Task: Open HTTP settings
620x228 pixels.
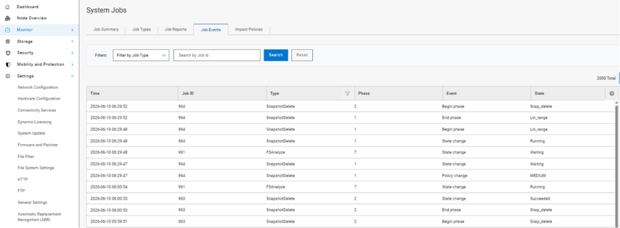Action: click(23, 179)
